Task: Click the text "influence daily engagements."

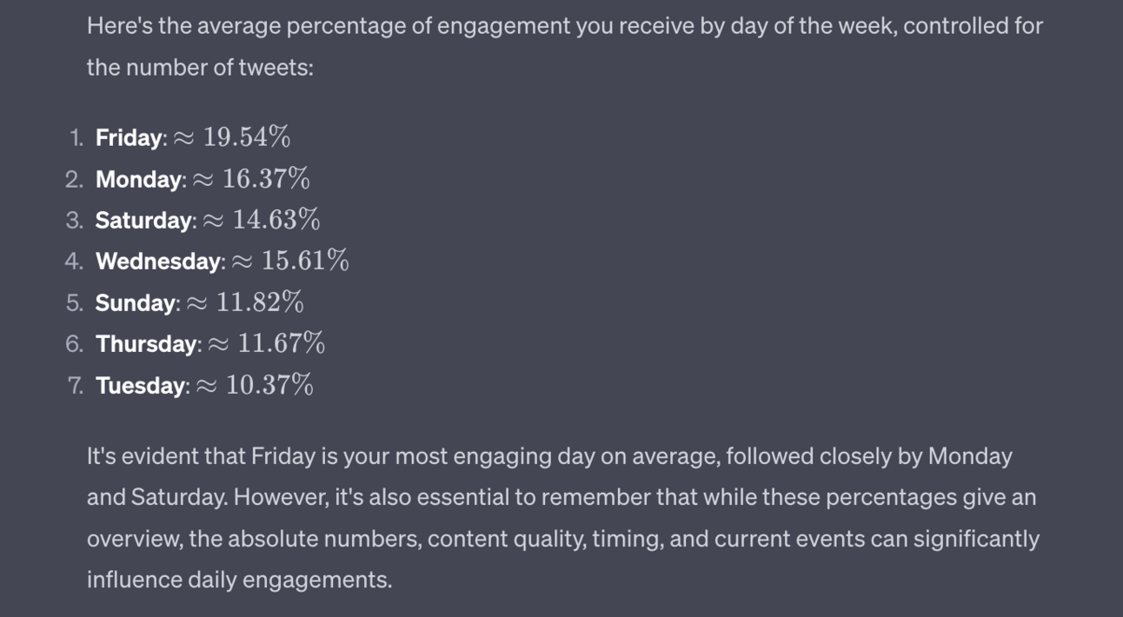Action: coord(239,580)
